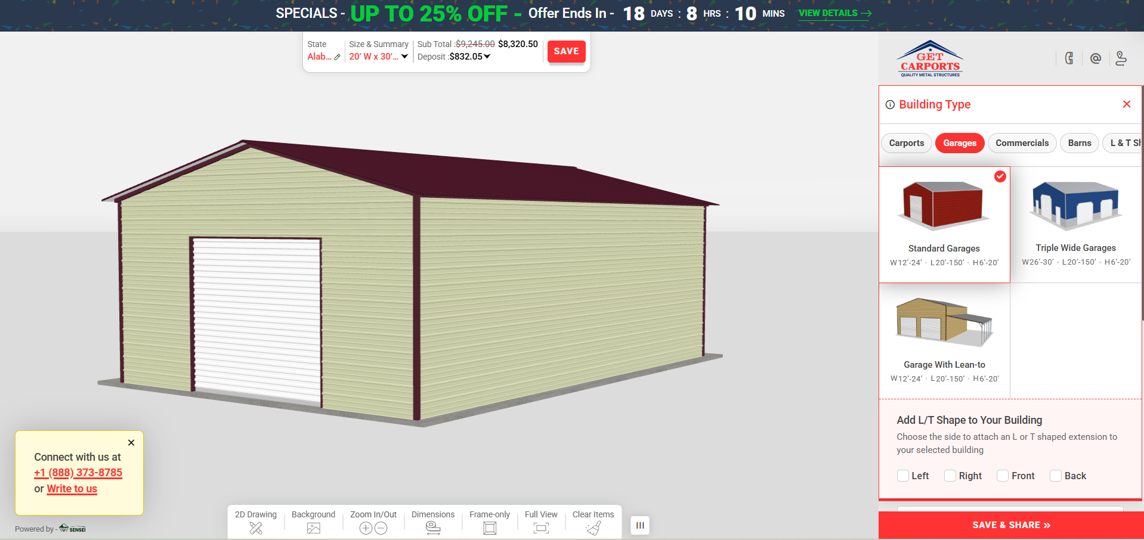Zoom out using the minus icon
The image size is (1144, 540).
(381, 528)
